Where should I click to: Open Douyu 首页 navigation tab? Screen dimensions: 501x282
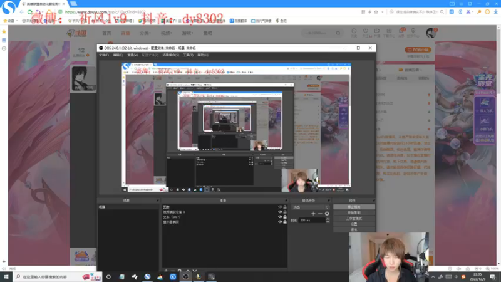tap(106, 33)
